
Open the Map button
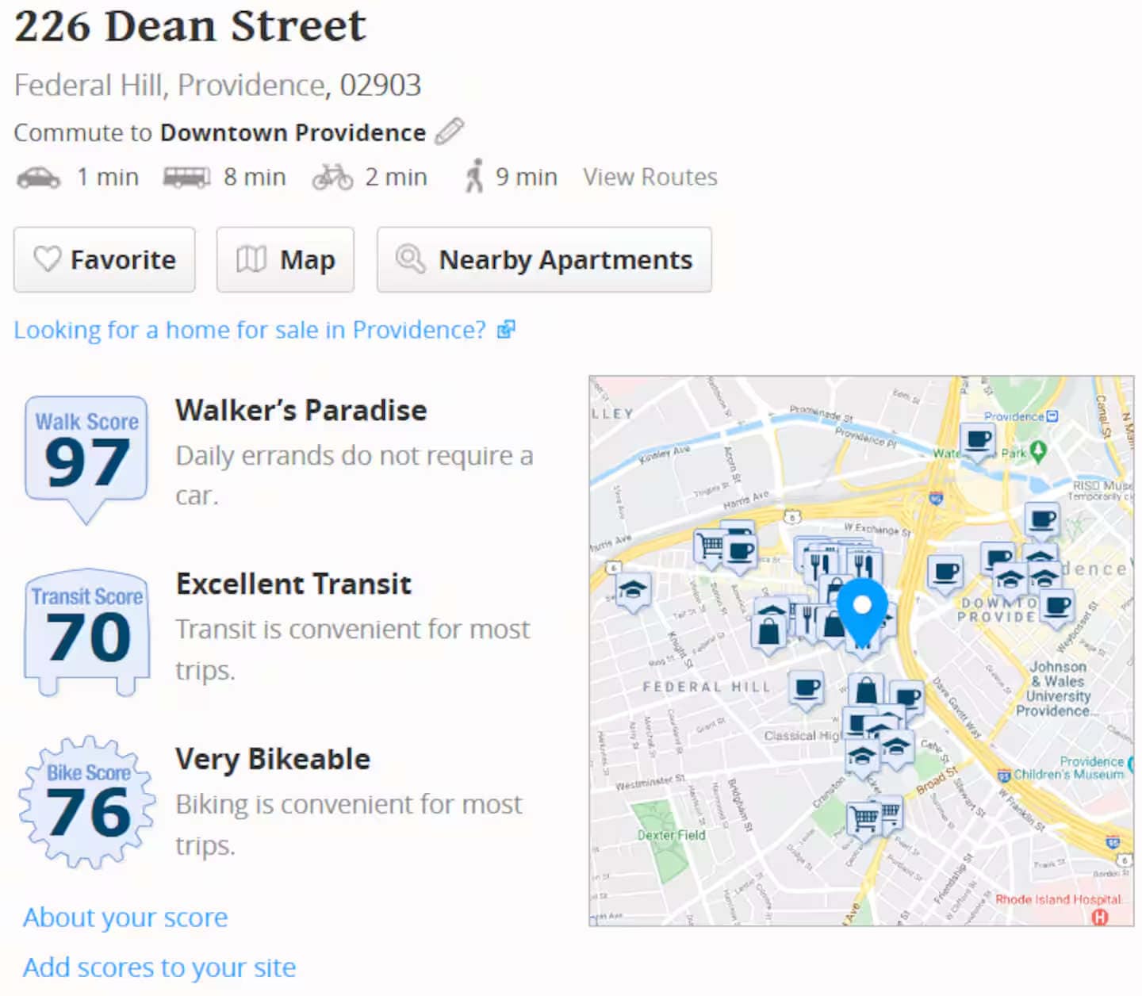285,260
